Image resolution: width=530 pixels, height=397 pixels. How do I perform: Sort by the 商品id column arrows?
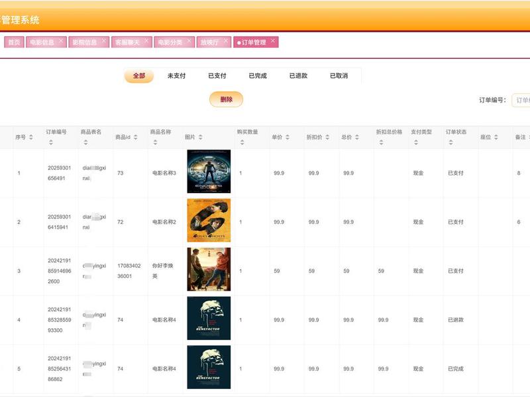[x=136, y=137]
